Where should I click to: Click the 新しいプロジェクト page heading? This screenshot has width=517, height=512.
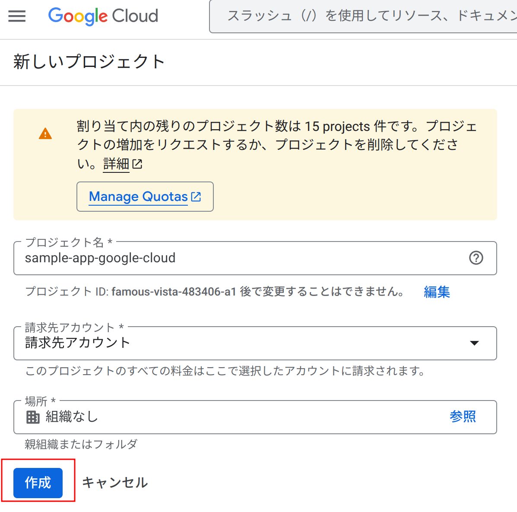point(89,62)
